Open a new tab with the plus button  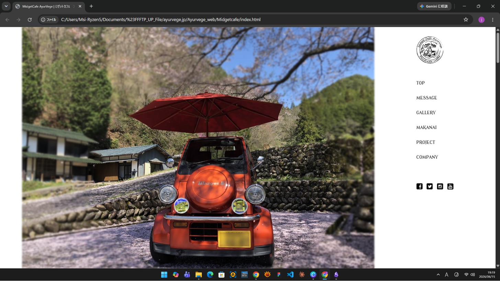pos(91,6)
